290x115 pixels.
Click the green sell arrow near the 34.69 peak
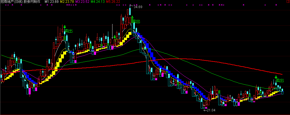pos(132,18)
